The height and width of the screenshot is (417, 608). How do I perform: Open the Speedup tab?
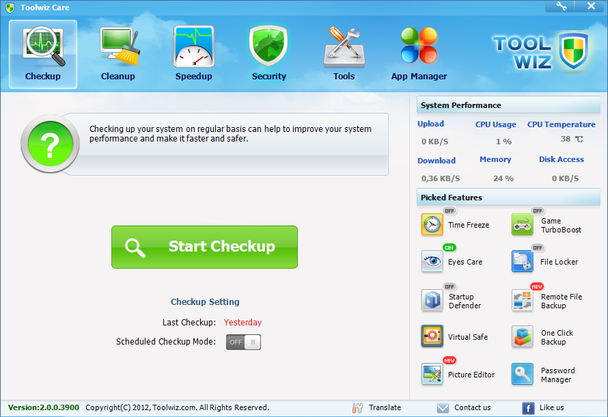(193, 54)
